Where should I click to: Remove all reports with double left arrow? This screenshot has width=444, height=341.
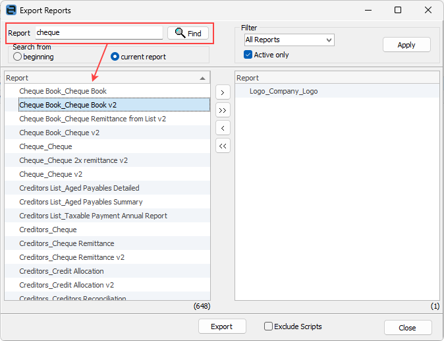[x=223, y=146]
